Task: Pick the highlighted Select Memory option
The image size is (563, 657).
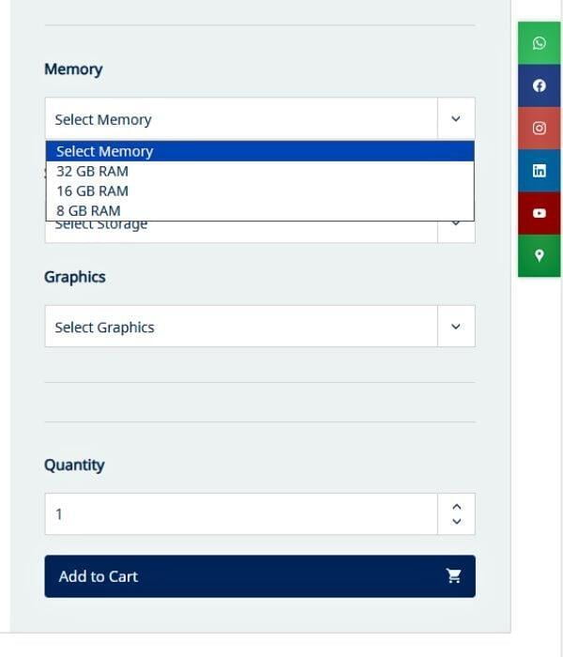Action: pos(104,151)
